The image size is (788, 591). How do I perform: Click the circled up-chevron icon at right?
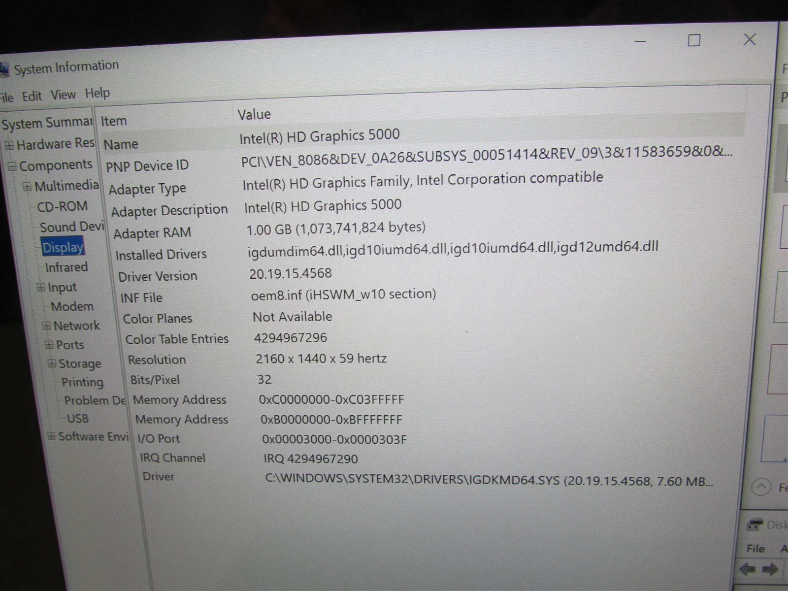pos(761,487)
